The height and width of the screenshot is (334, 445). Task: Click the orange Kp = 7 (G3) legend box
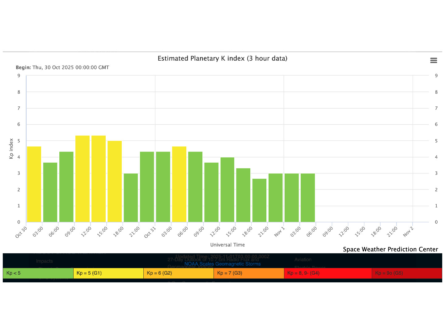pos(248,273)
